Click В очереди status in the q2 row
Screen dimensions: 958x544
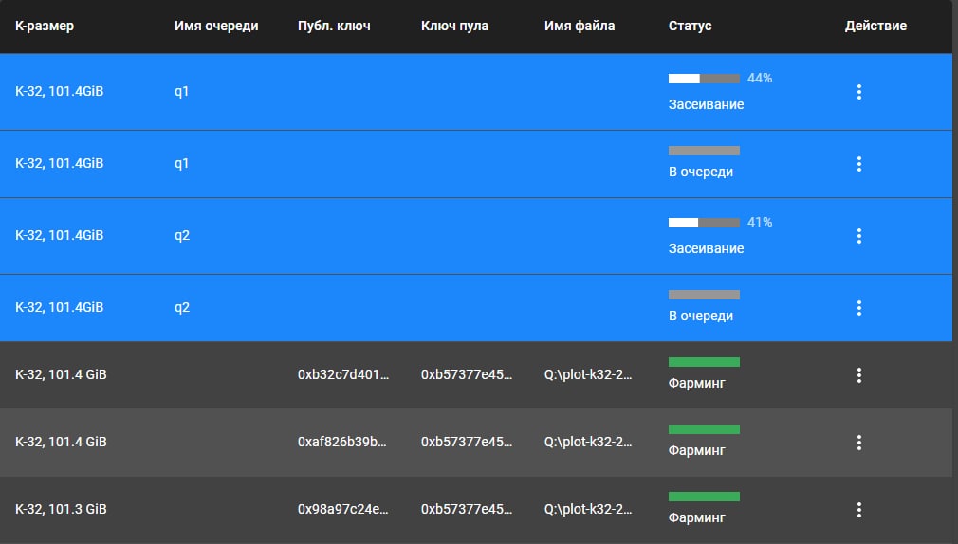tap(701, 316)
